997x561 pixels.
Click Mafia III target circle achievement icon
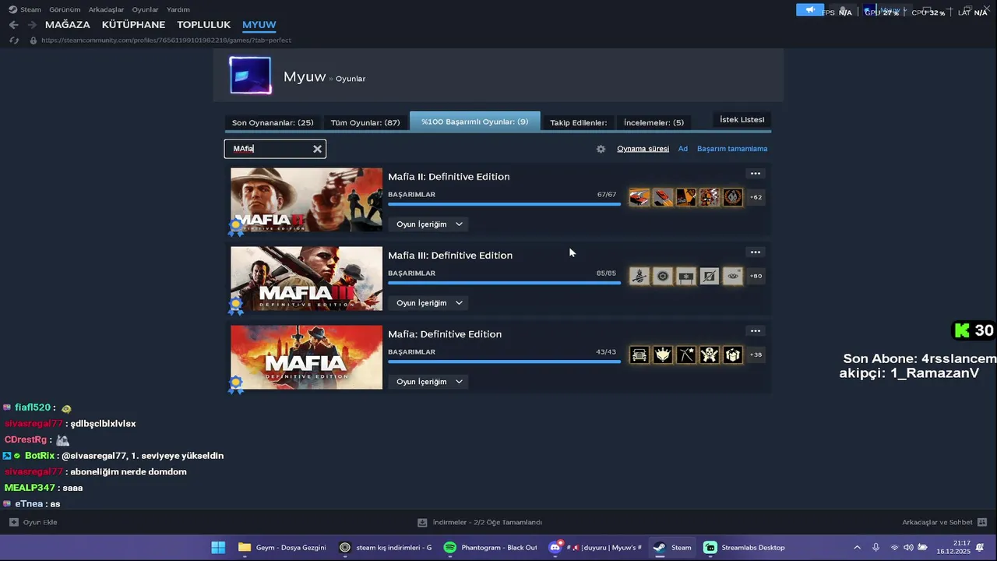663,276
